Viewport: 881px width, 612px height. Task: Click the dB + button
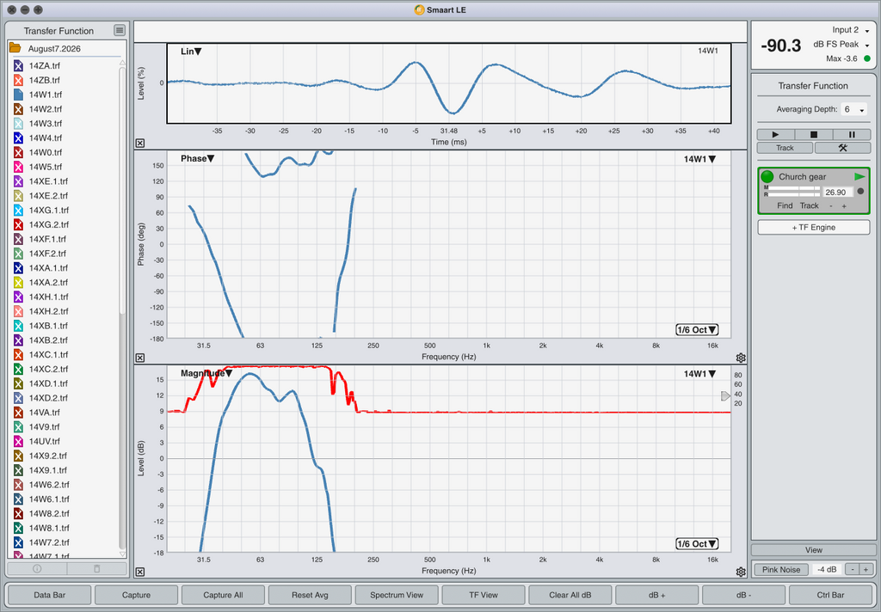click(x=656, y=595)
